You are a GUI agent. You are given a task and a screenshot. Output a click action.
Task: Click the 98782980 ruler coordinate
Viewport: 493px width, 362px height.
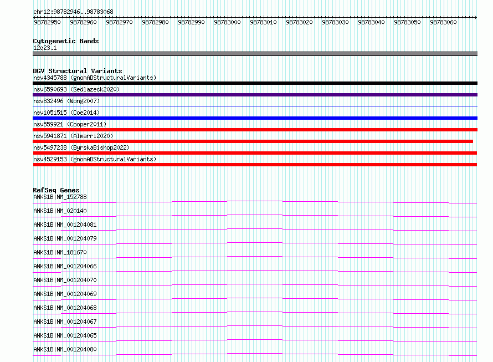(x=155, y=22)
